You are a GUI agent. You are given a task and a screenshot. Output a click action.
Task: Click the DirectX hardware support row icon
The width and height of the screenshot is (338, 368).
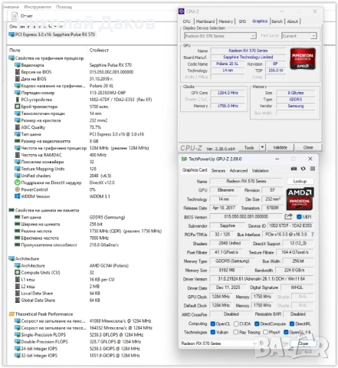[17, 182]
